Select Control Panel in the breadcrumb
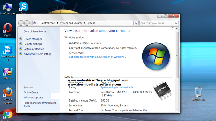Screen dimensions: 216x121 coord(48,23)
